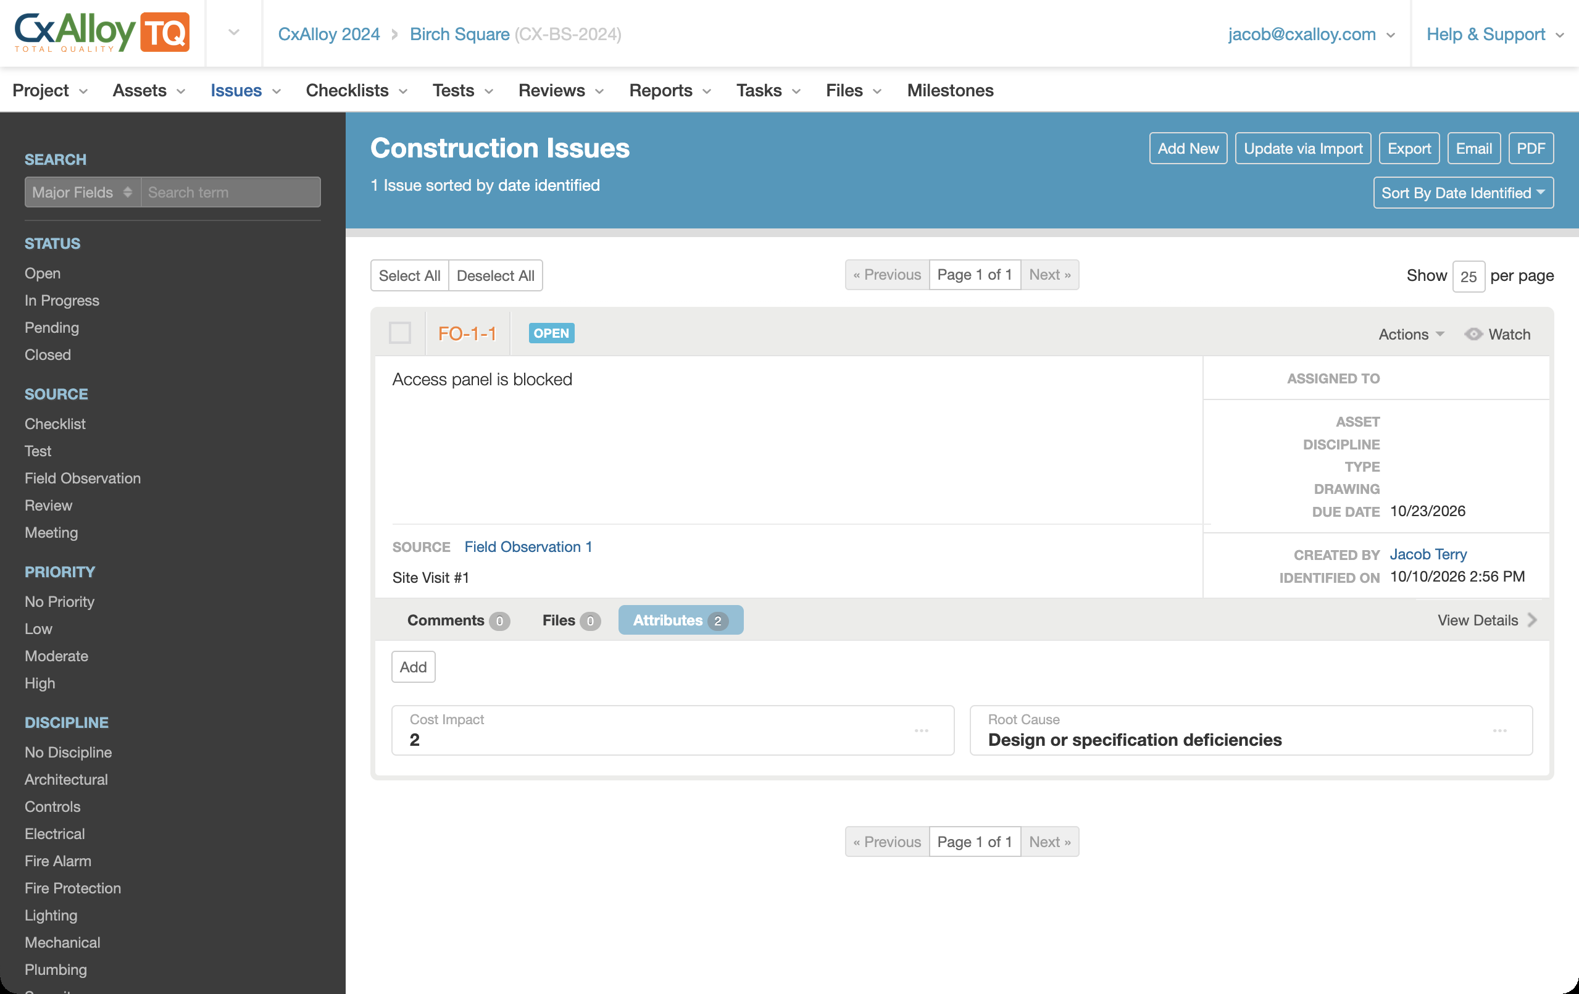The width and height of the screenshot is (1579, 994).
Task: Click the Search term input field
Action: coord(231,192)
